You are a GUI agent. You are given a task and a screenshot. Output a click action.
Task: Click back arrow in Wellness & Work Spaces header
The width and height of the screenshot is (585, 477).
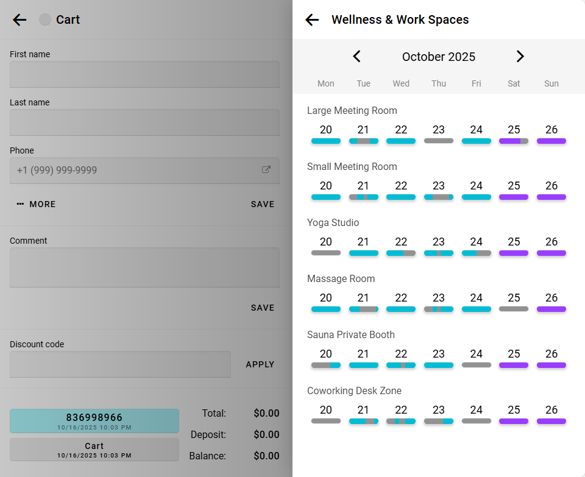tap(312, 19)
